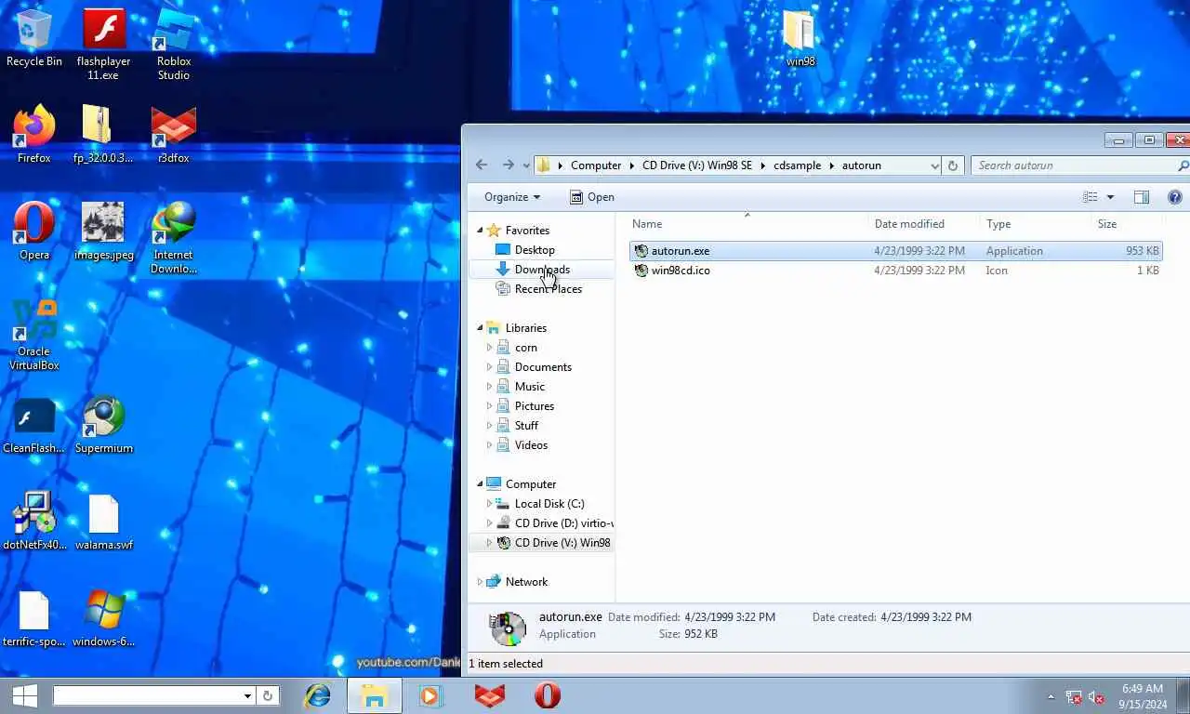The height and width of the screenshot is (714, 1190).
Task: Click the volume muted tray icon
Action: pos(1095,697)
